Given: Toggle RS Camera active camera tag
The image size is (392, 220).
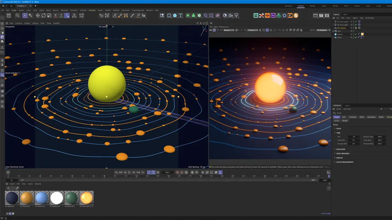Looking at the screenshot, I should (356, 28).
